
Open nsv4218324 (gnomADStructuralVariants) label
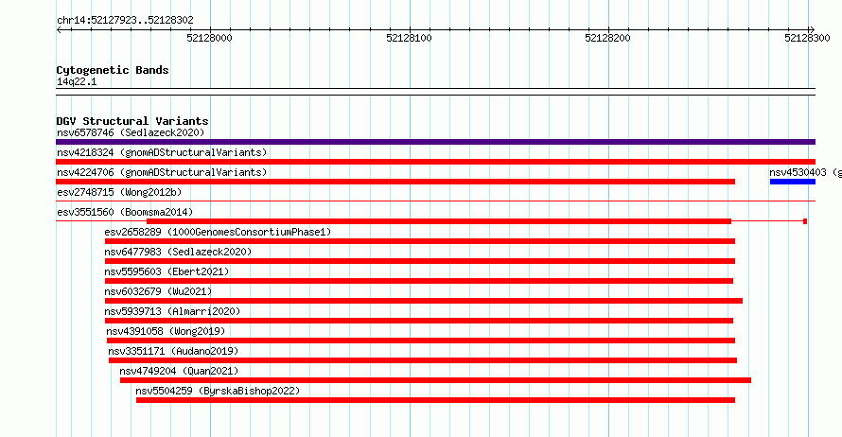[162, 152]
